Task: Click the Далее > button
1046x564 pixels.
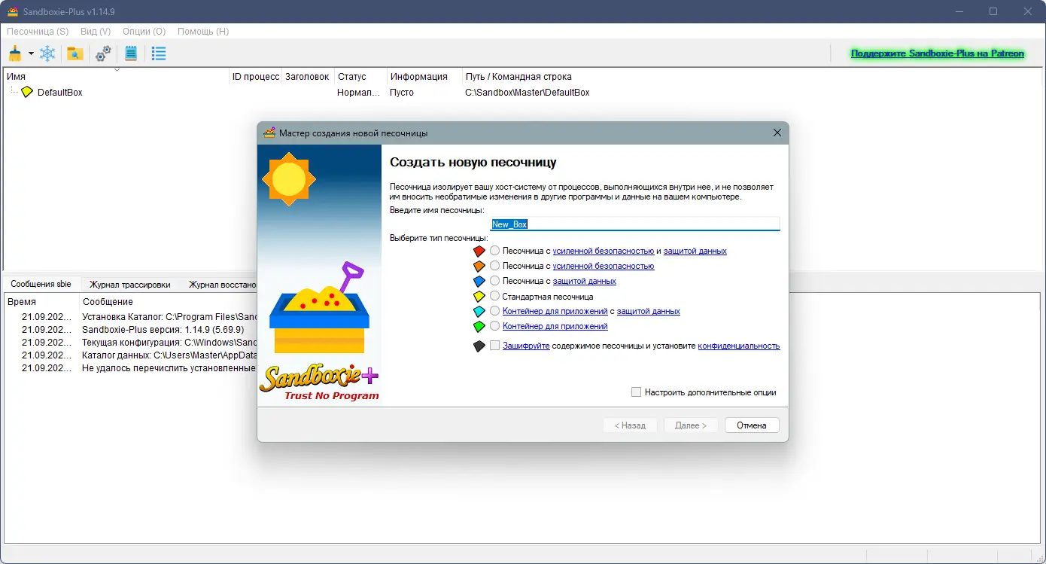Action: (x=691, y=425)
